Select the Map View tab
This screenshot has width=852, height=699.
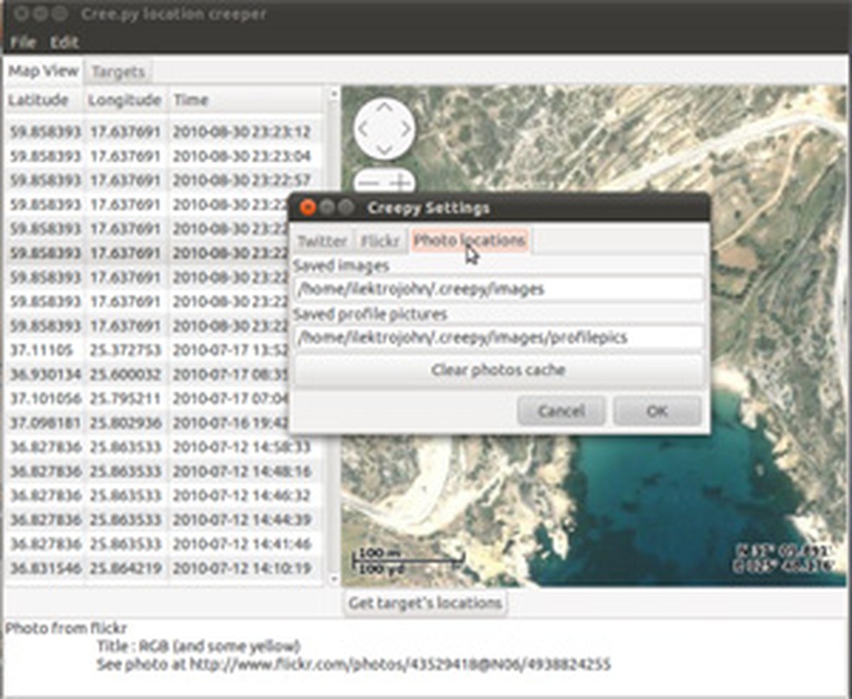(x=43, y=71)
